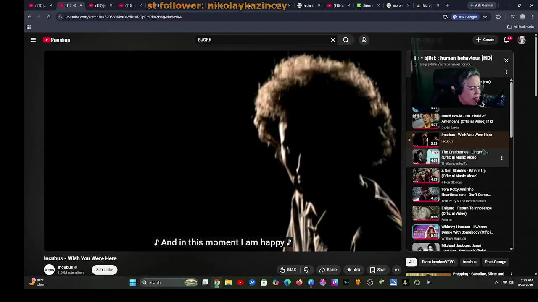The width and height of the screenshot is (538, 302).
Task: Play Whitney Houston I Wanna Dance video
Action: (458, 232)
